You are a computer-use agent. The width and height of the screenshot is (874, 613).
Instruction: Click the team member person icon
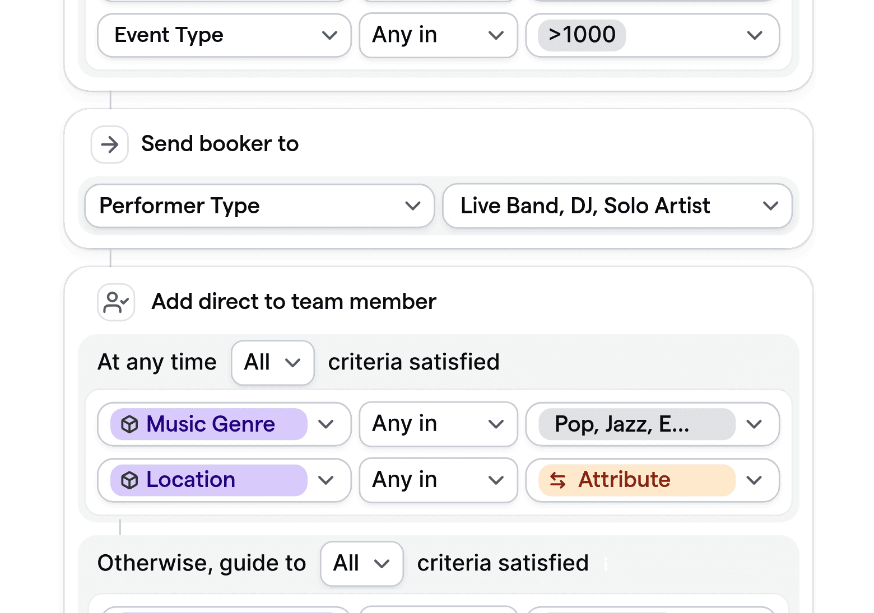pyautogui.click(x=115, y=302)
